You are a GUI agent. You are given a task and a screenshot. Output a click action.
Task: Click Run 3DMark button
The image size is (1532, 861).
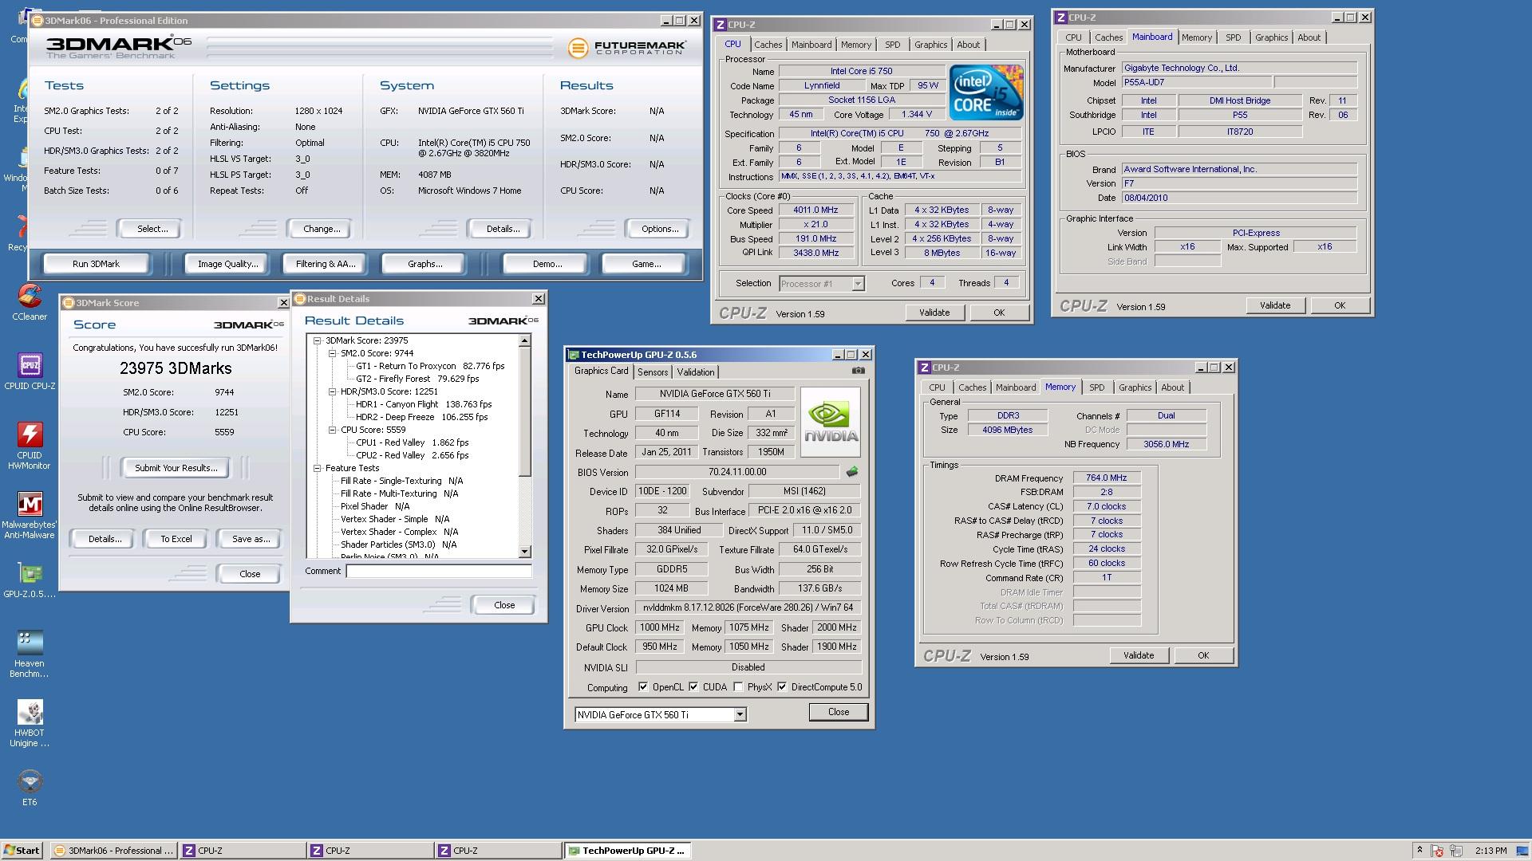pos(96,264)
